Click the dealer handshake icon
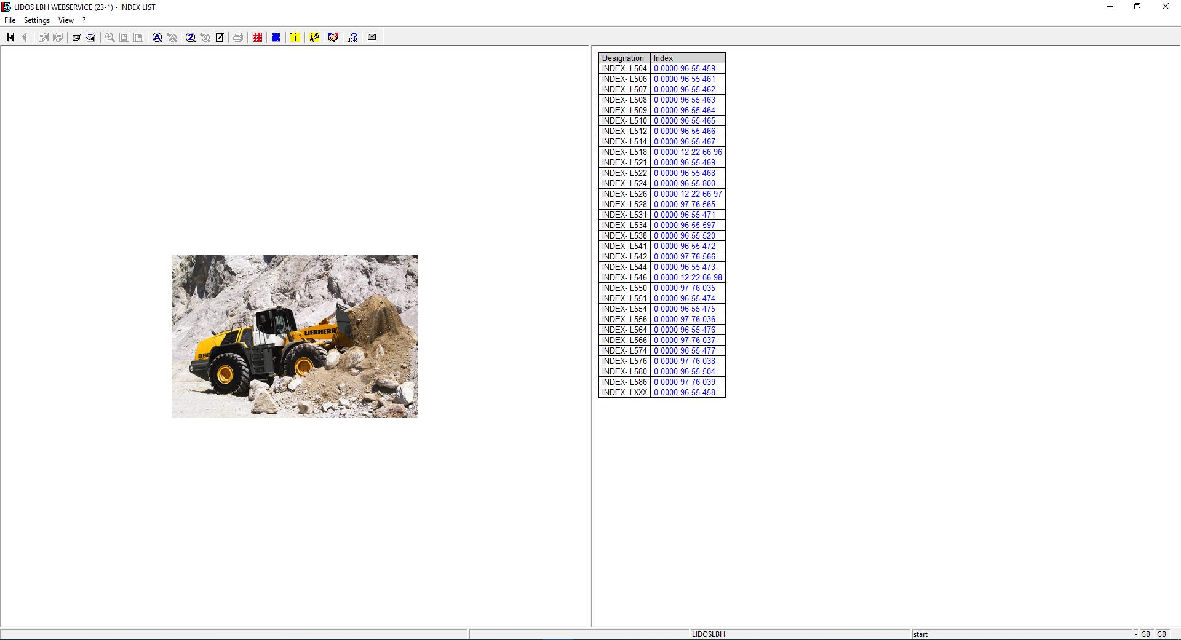 [x=333, y=37]
